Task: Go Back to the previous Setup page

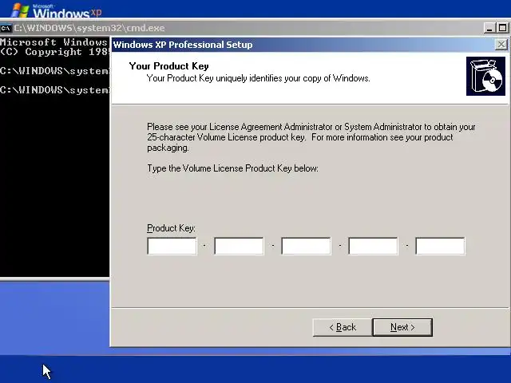Action: tap(343, 327)
